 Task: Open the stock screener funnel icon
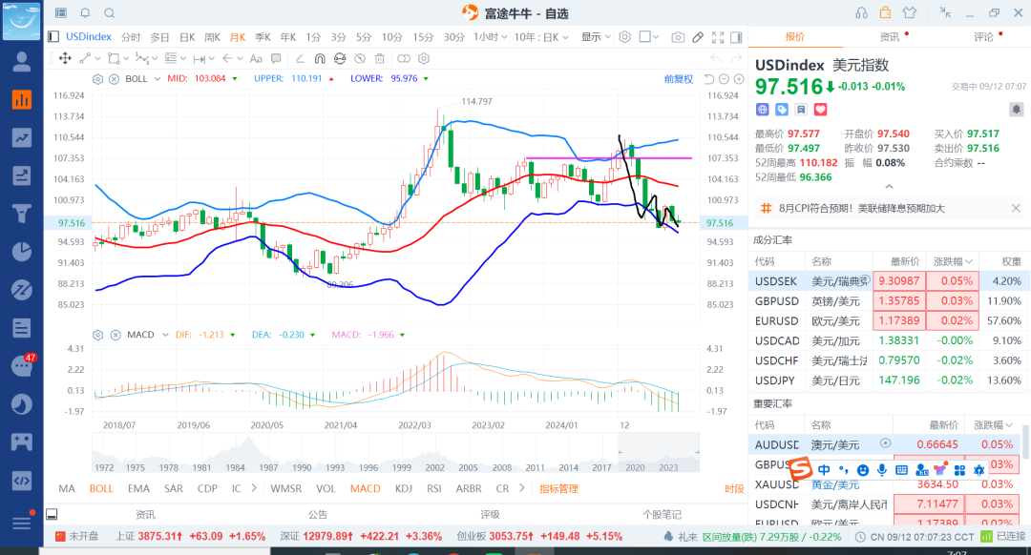[22, 214]
